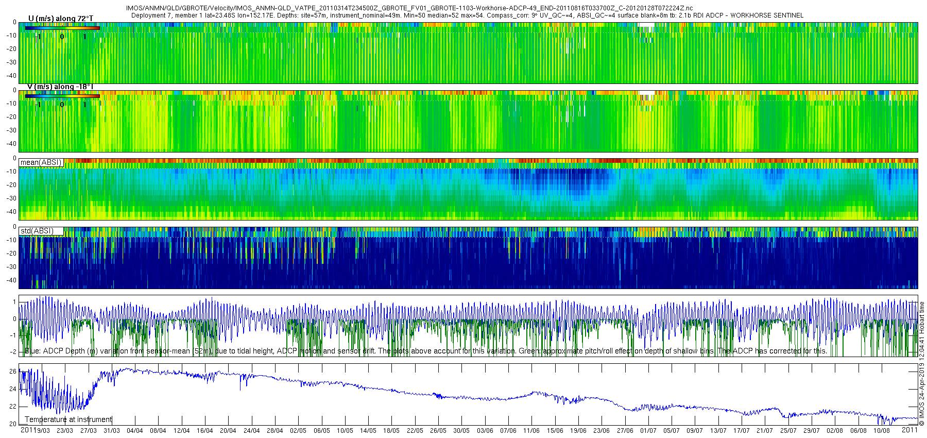Viewport: 927px width, 438px height.
Task: Click the 04/04 date tick on the time axis
Action: coord(135,431)
